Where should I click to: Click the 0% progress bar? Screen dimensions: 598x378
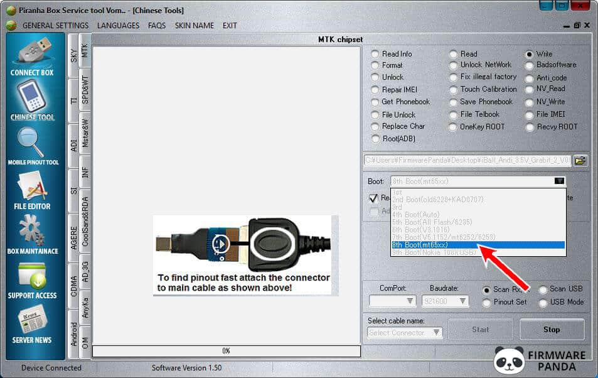click(x=226, y=352)
